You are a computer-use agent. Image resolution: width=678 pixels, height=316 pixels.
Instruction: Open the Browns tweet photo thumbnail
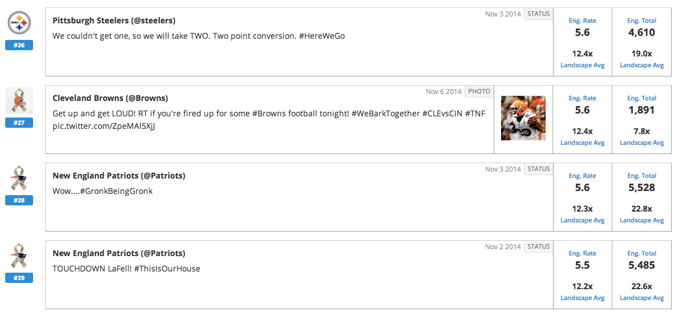click(x=523, y=118)
